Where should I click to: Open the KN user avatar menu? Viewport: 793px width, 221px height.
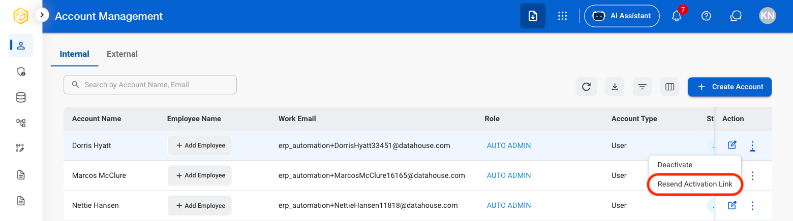coord(768,16)
